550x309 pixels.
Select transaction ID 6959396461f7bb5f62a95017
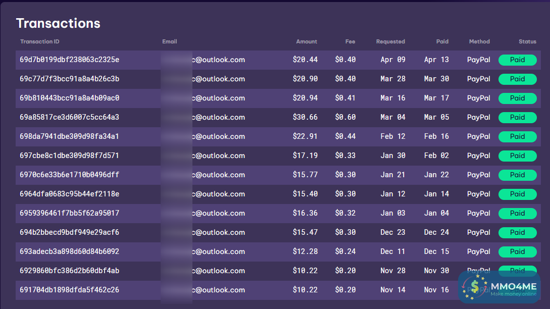(70, 213)
